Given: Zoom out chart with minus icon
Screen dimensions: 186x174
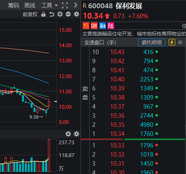Looking at the screenshot, I should pos(68,14).
